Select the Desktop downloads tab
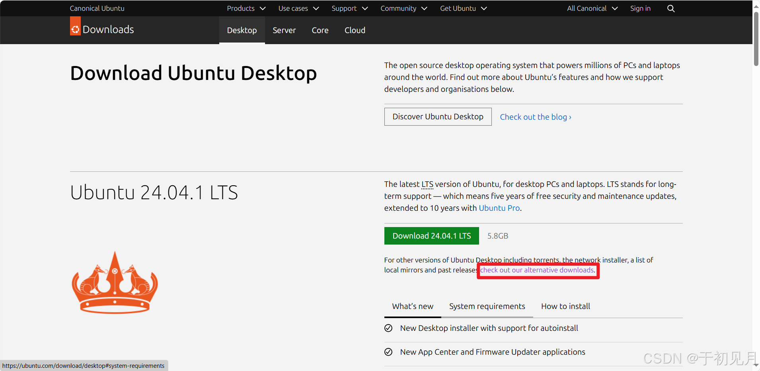This screenshot has height=371, width=760. pyautogui.click(x=242, y=30)
